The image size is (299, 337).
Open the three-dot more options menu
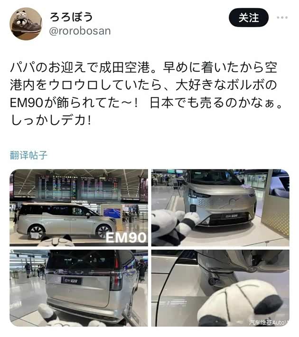tap(282, 18)
